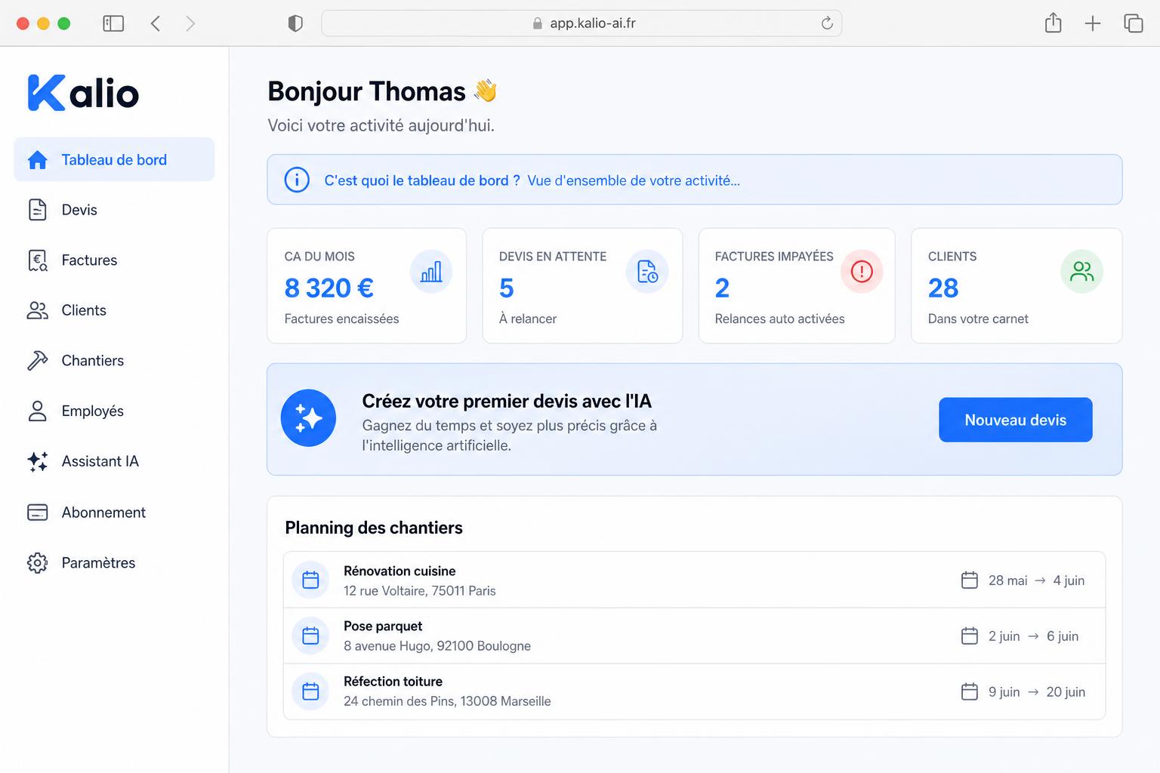Click the Employés person icon

click(38, 411)
